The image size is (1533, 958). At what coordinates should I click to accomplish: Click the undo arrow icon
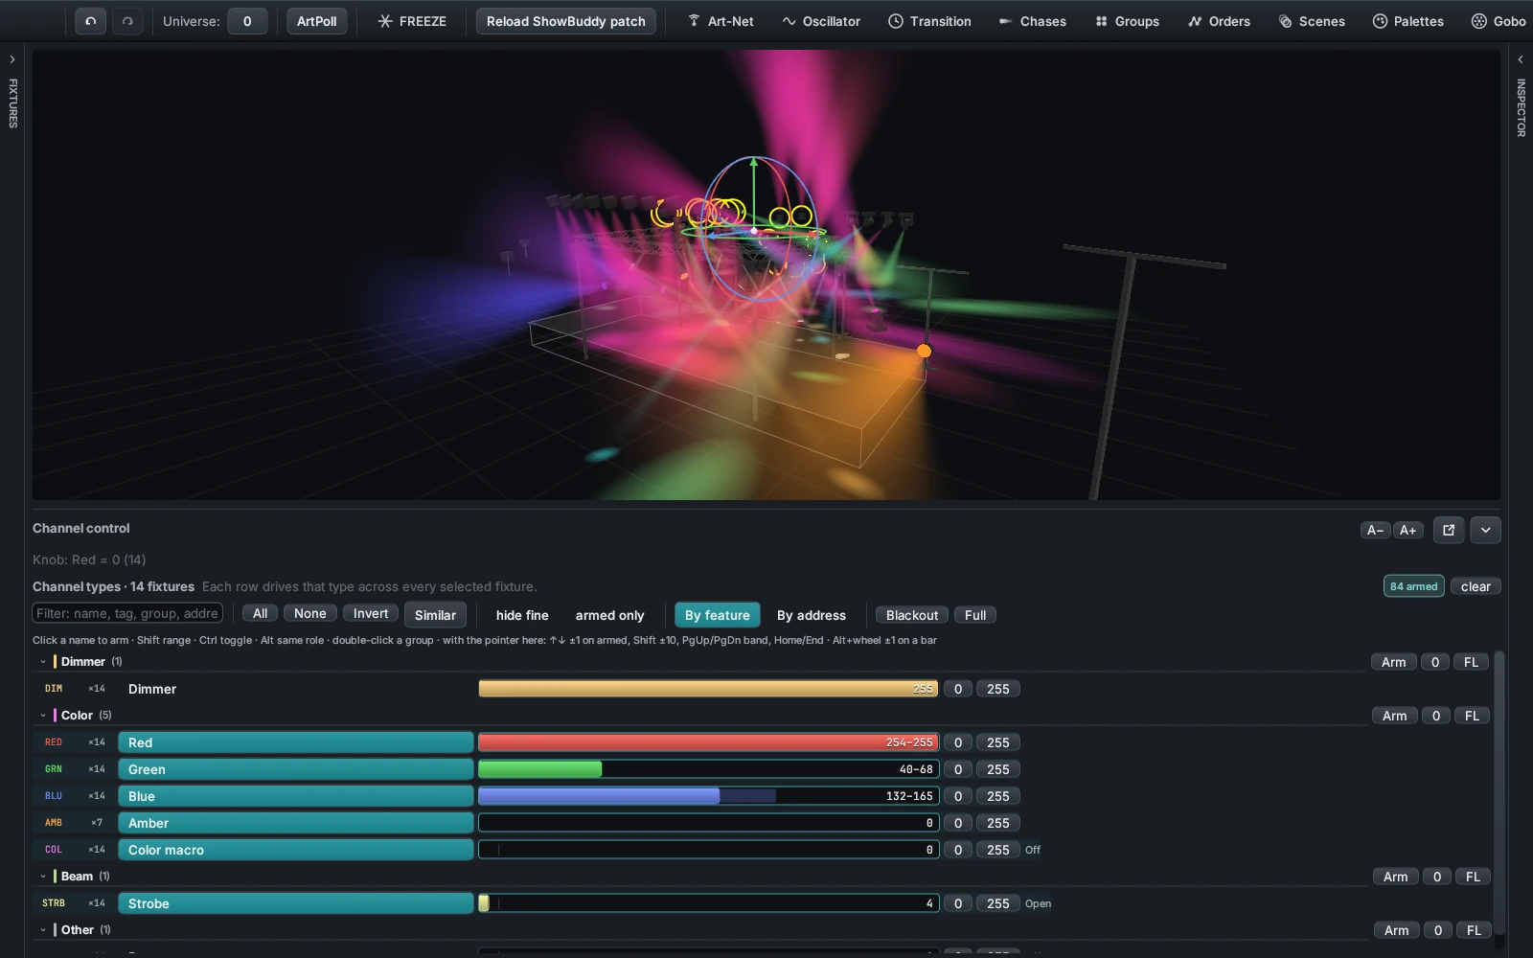[x=91, y=21]
